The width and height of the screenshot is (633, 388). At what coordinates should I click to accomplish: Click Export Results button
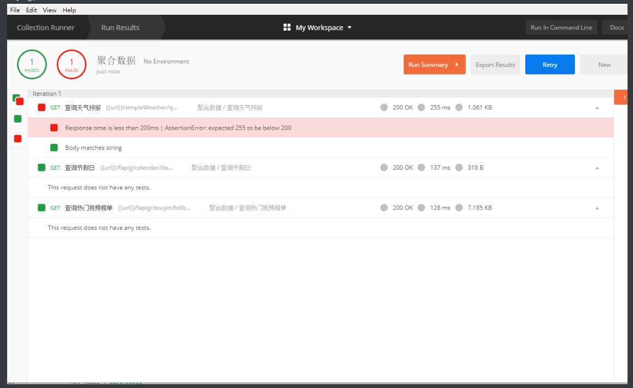(495, 65)
